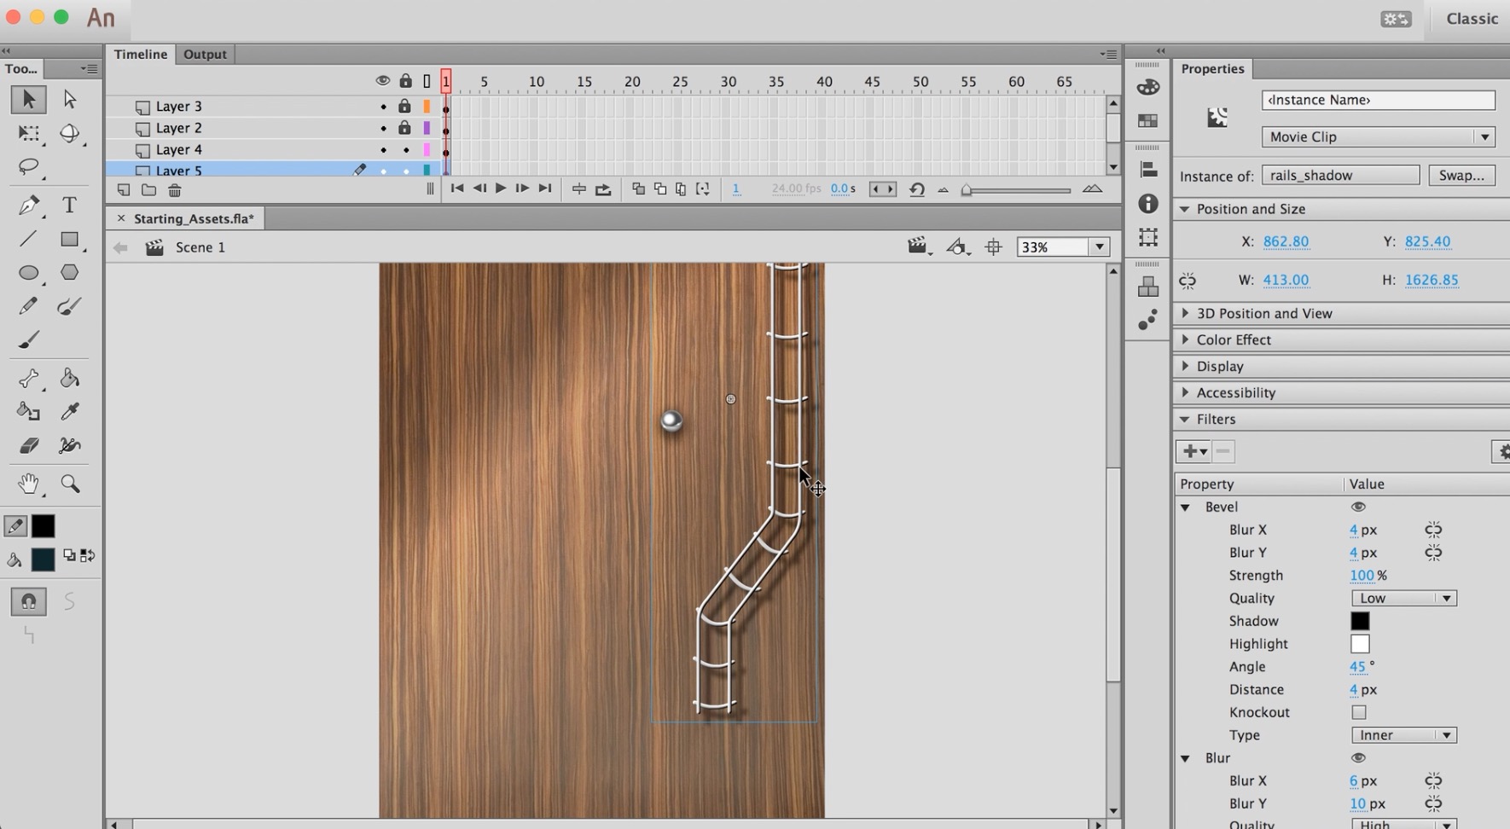
Task: Select the Text tool
Action: [69, 206]
